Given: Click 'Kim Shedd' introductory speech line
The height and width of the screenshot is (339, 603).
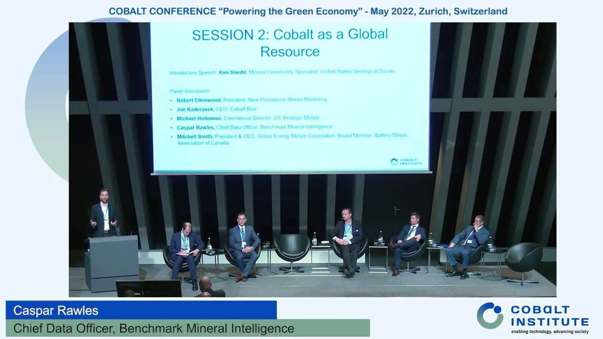Looking at the screenshot, I should (x=282, y=72).
